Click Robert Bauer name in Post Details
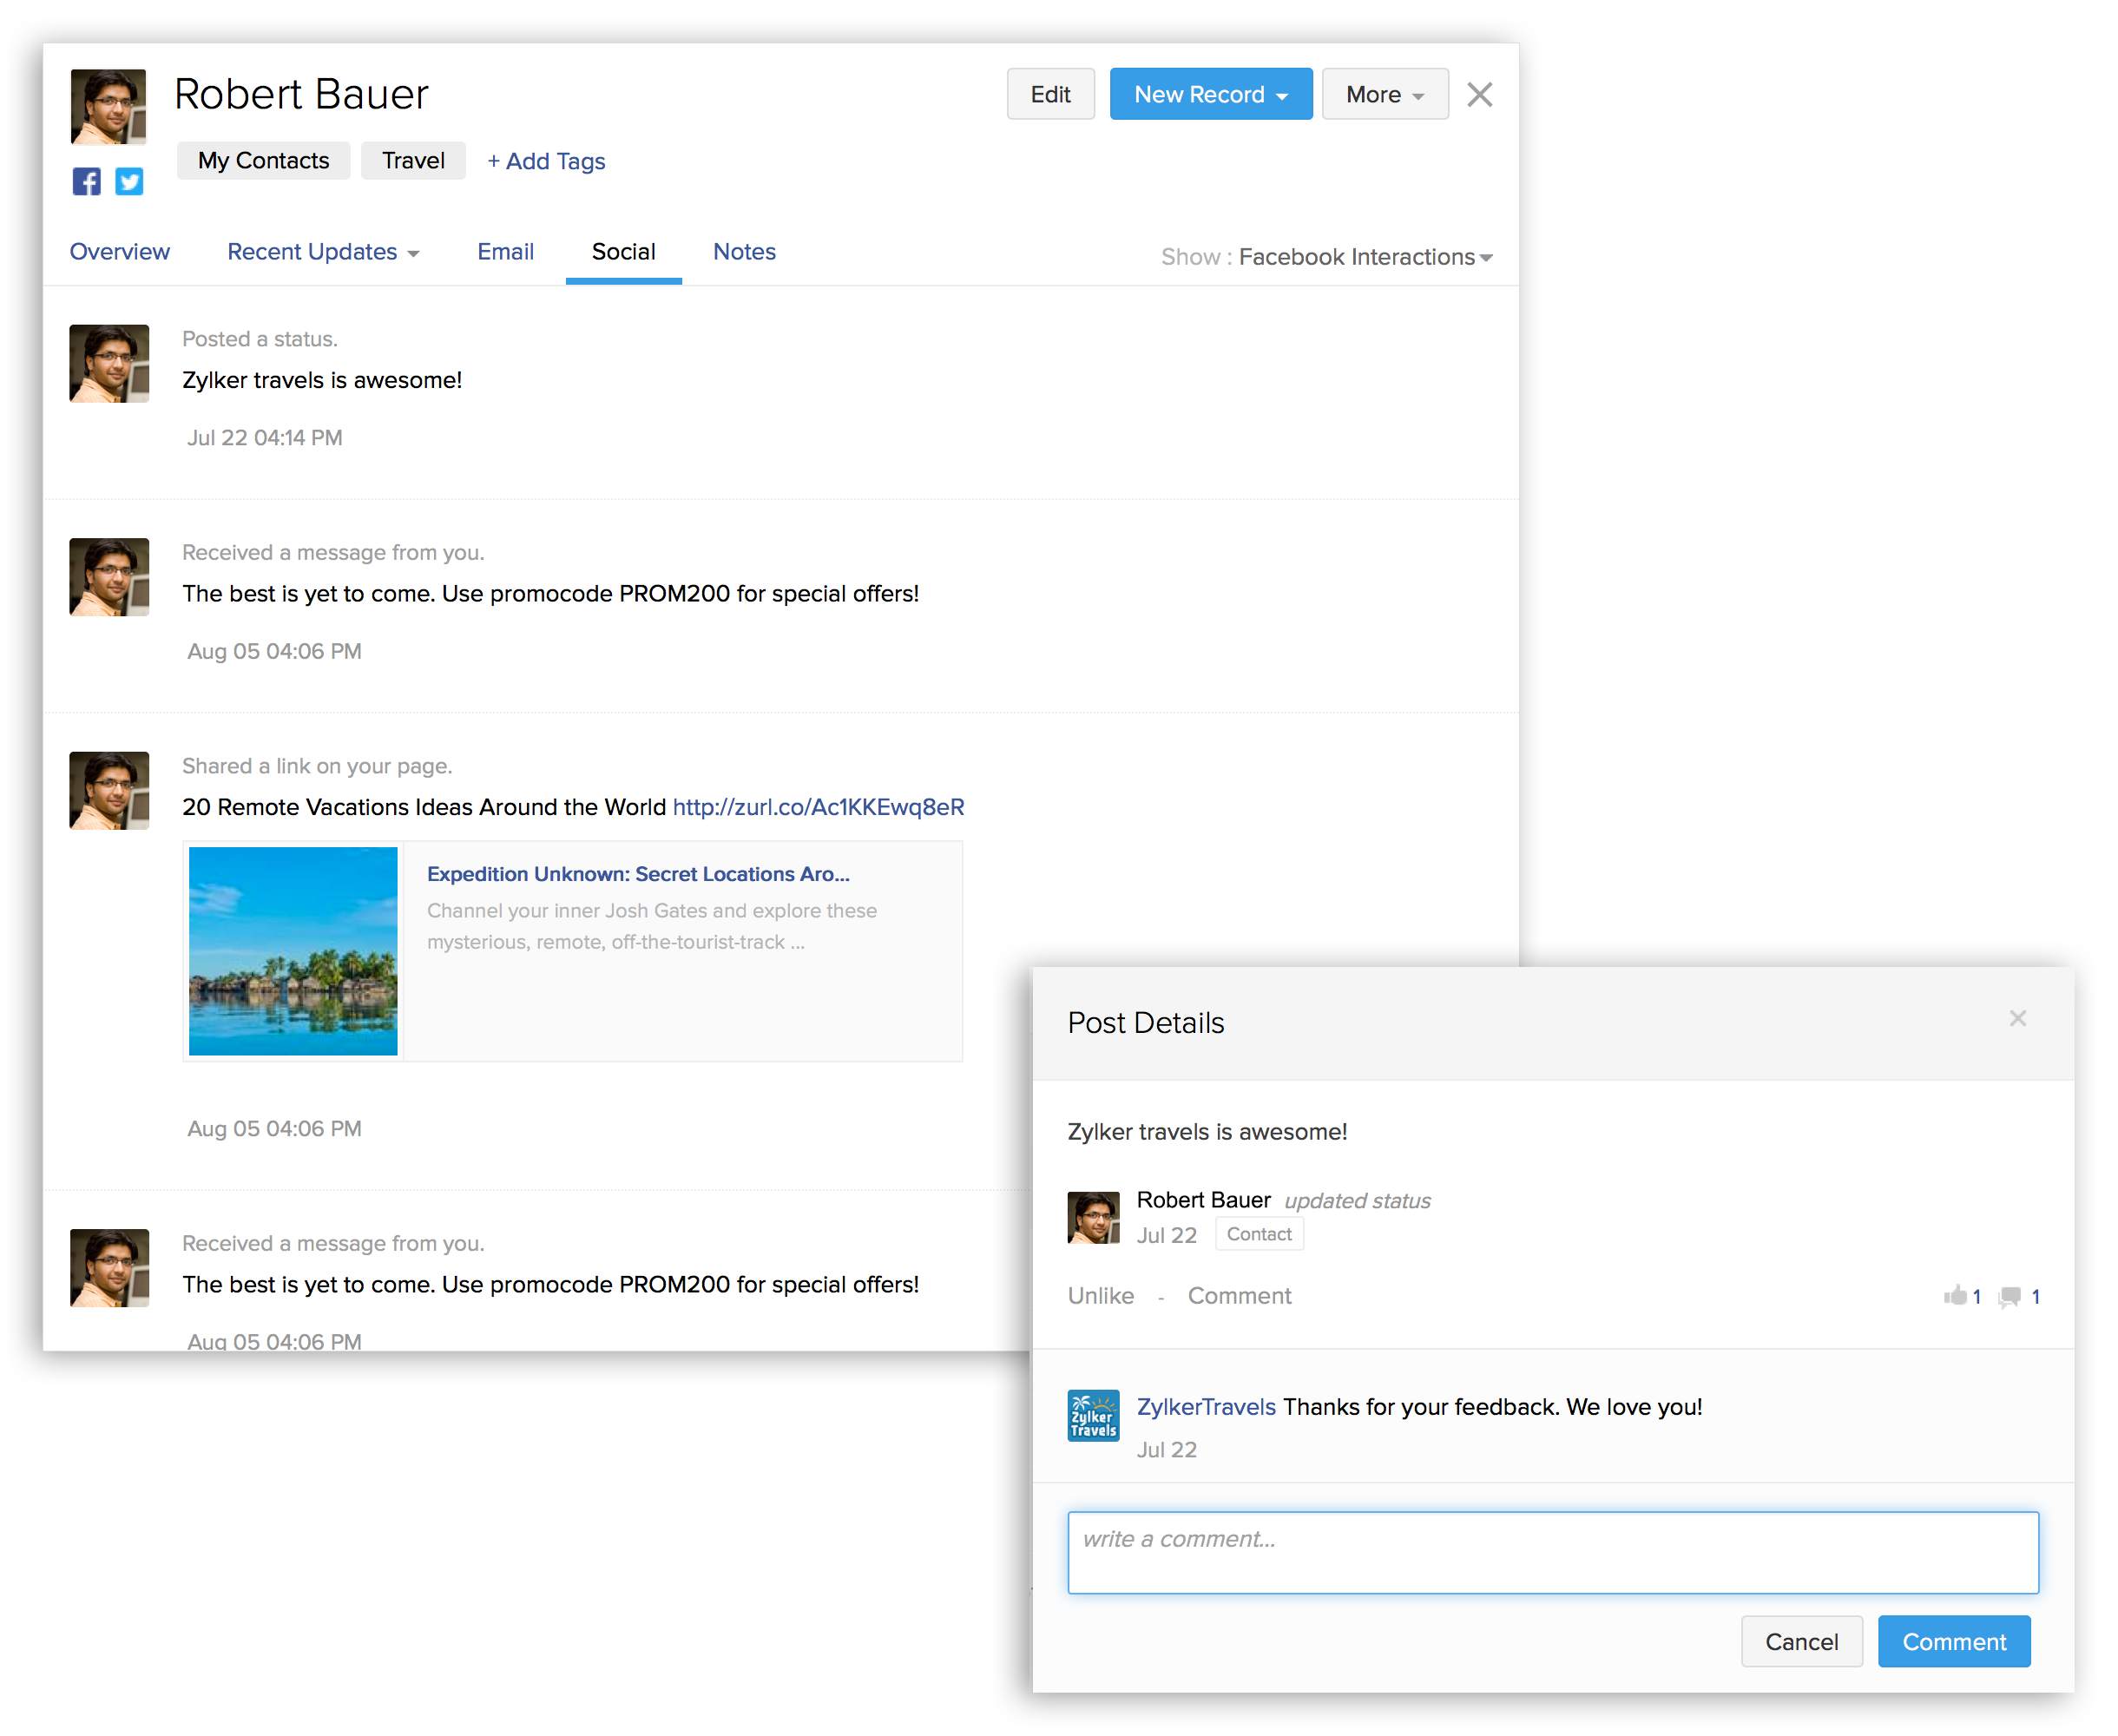Image resolution: width=2118 pixels, height=1736 pixels. click(1203, 1200)
